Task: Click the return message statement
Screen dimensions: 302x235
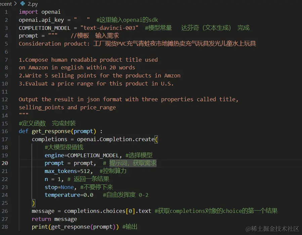Action: click(x=54, y=219)
